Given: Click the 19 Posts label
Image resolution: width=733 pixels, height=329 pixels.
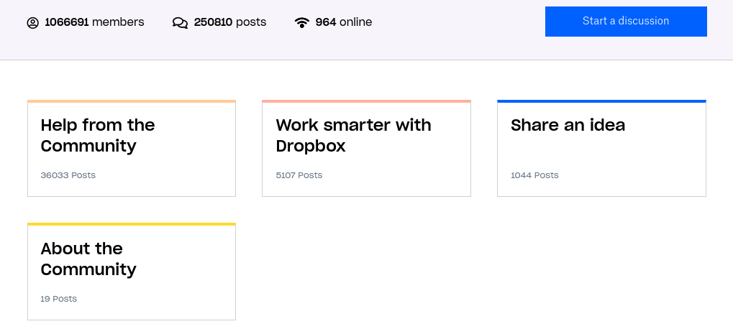Looking at the screenshot, I should (59, 299).
